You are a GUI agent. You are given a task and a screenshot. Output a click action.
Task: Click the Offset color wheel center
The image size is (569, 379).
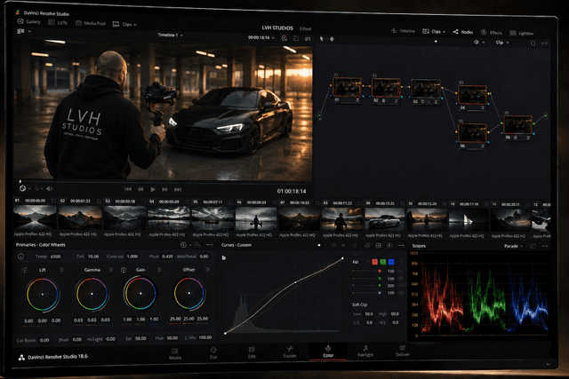click(x=189, y=293)
